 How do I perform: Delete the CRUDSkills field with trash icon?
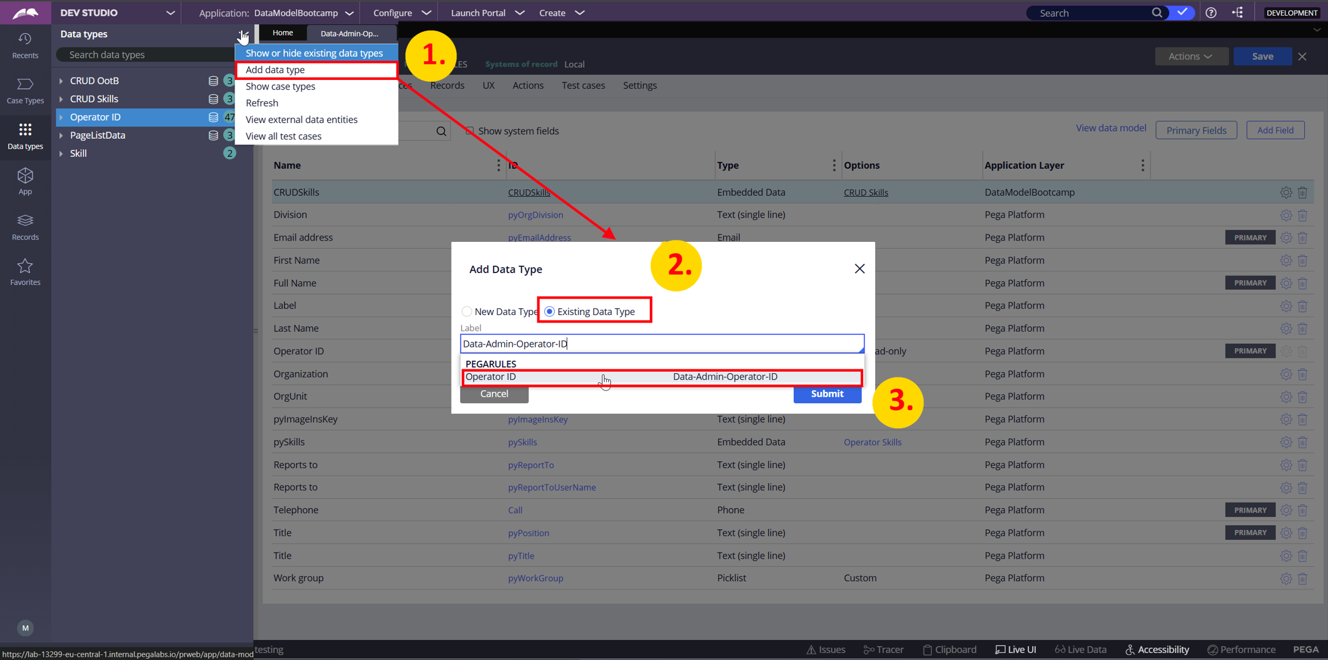tap(1302, 192)
